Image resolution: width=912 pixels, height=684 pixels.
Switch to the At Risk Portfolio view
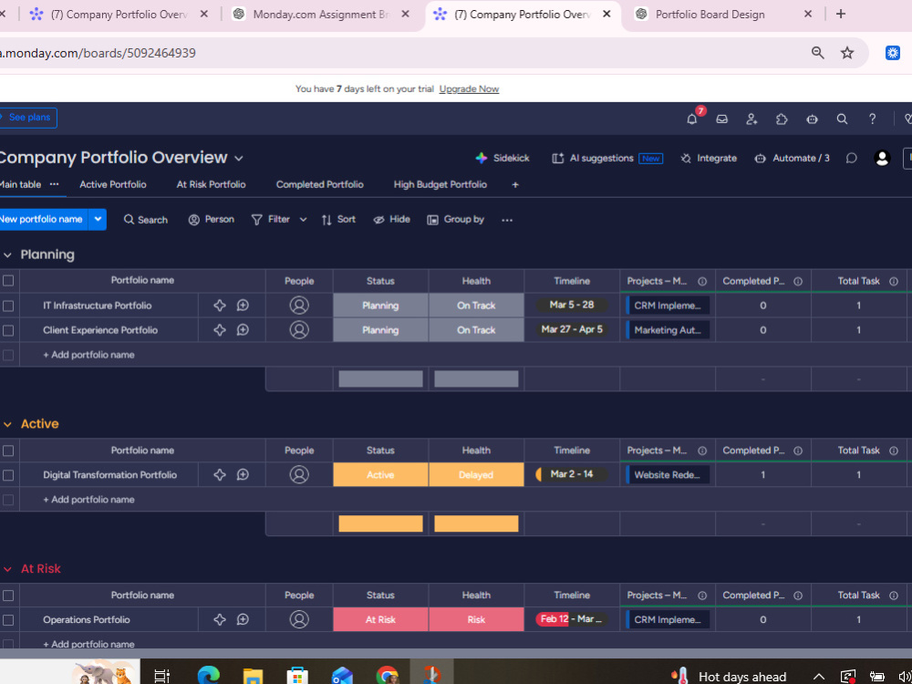pyautogui.click(x=212, y=184)
